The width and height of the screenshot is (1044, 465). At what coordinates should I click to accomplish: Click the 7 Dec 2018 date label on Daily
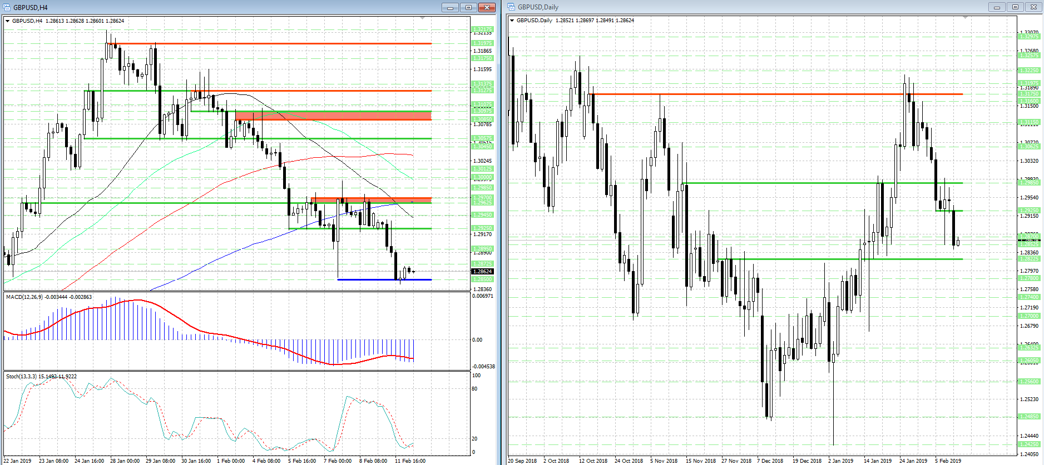(770, 461)
